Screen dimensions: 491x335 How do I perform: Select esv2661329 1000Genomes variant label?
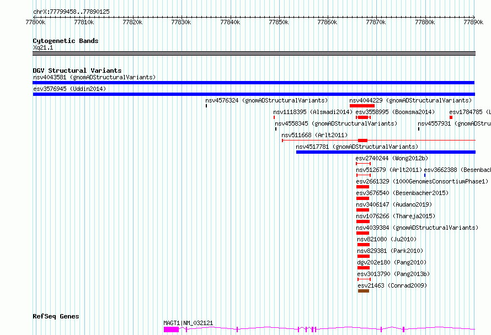click(422, 181)
